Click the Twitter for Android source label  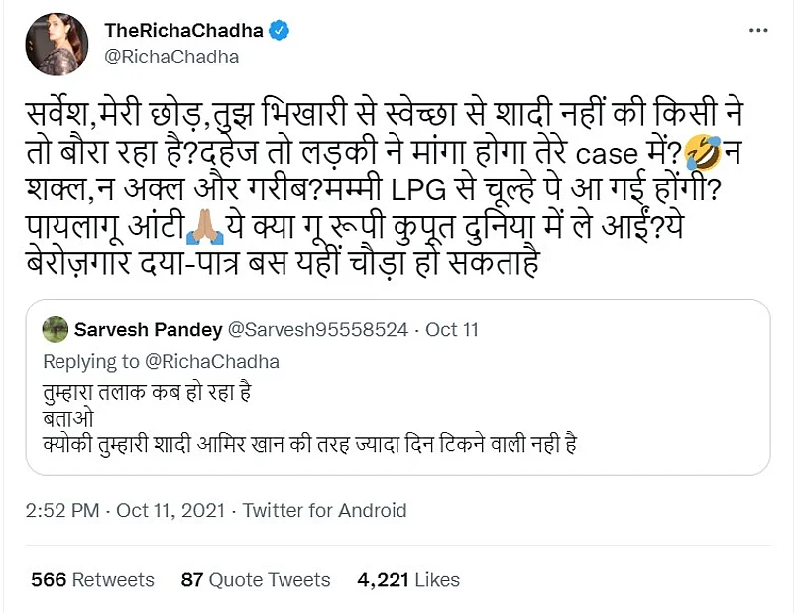324,511
